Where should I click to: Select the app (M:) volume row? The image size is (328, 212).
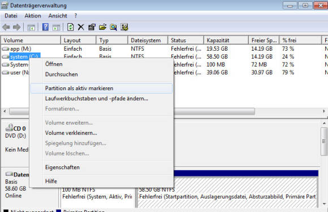pos(165,49)
